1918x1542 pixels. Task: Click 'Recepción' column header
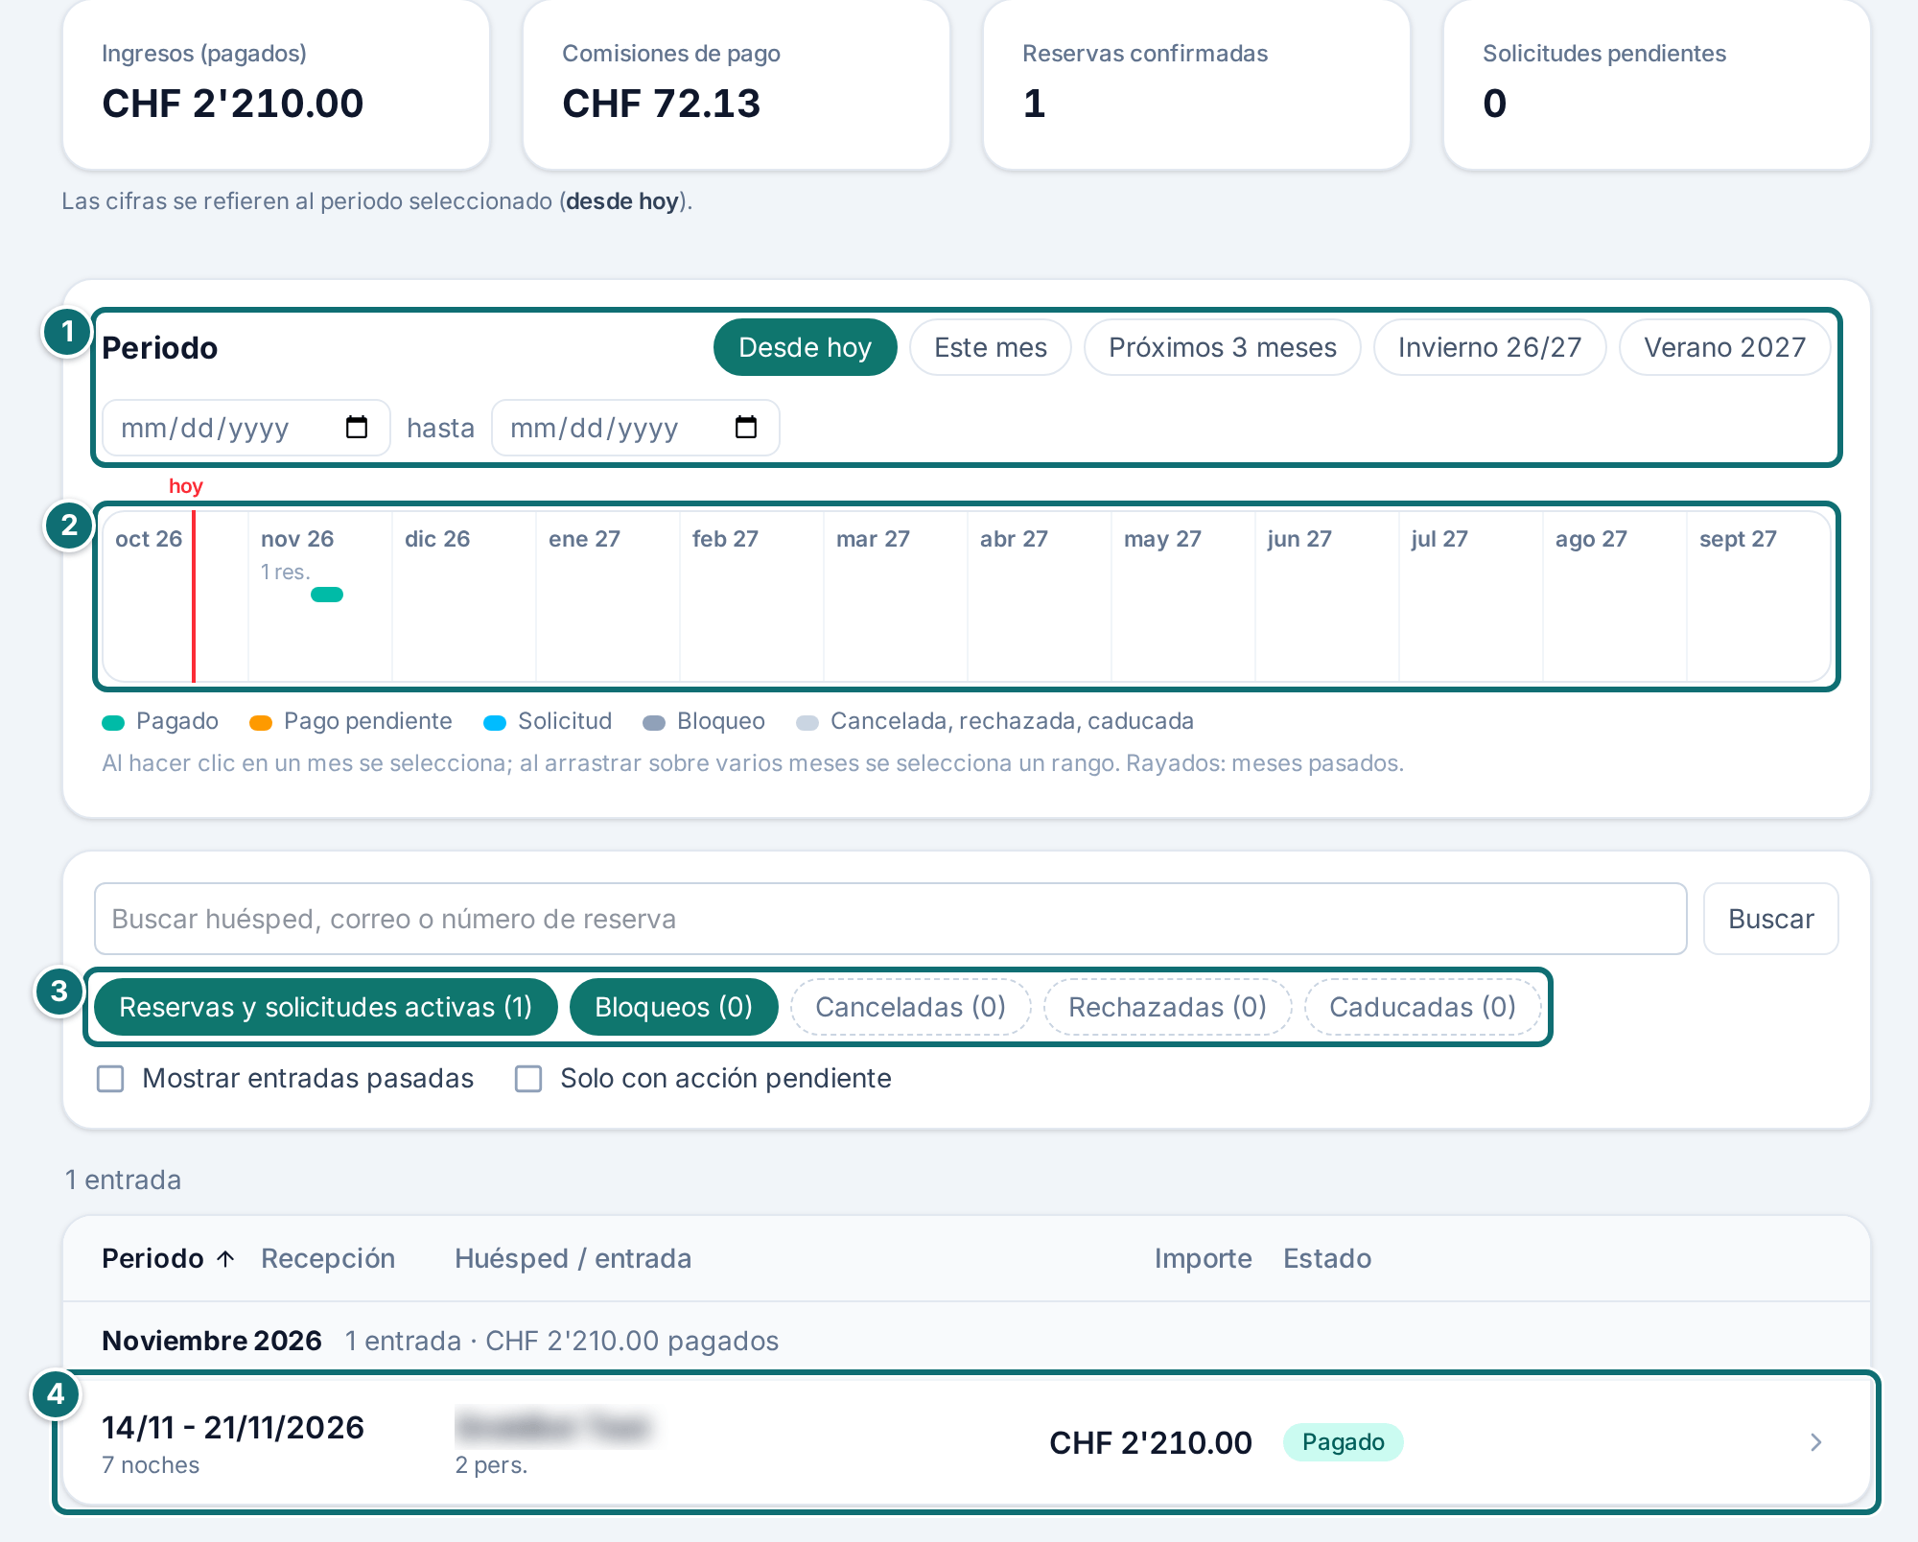(x=328, y=1259)
